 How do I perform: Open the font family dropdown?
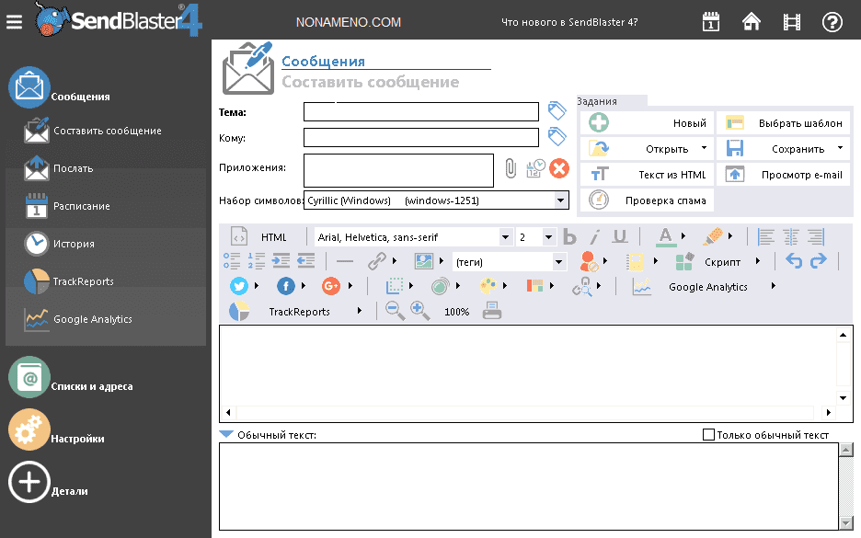pos(505,236)
